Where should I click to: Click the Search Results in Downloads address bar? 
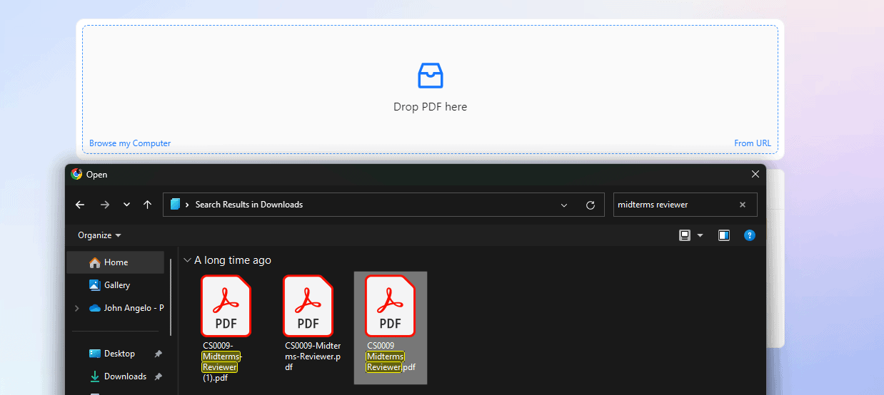click(383, 205)
